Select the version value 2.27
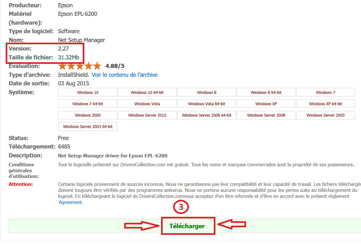Image resolution: width=361 pixels, height=244 pixels. (x=63, y=49)
